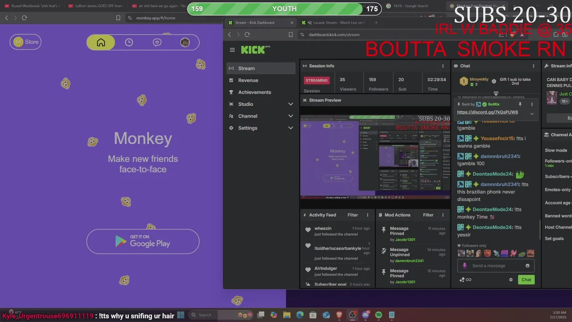Open Mod Actions three-dot menu
Image resolution: width=572 pixels, height=322 pixels.
443,215
